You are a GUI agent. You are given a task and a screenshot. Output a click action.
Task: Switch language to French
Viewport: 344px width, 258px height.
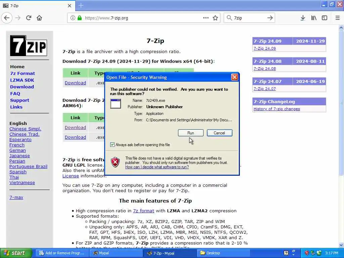click(x=17, y=145)
